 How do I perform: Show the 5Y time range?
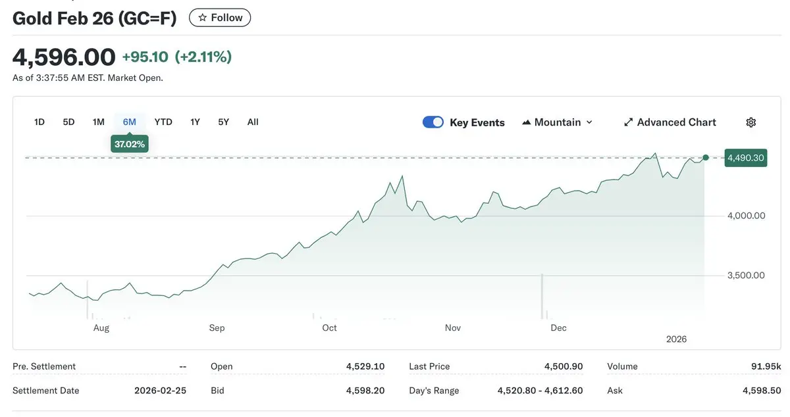[x=224, y=122]
